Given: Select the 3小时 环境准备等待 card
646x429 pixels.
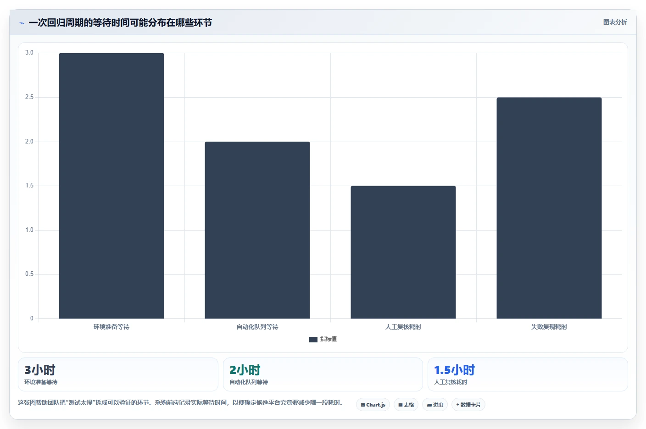Looking at the screenshot, I should tap(118, 374).
